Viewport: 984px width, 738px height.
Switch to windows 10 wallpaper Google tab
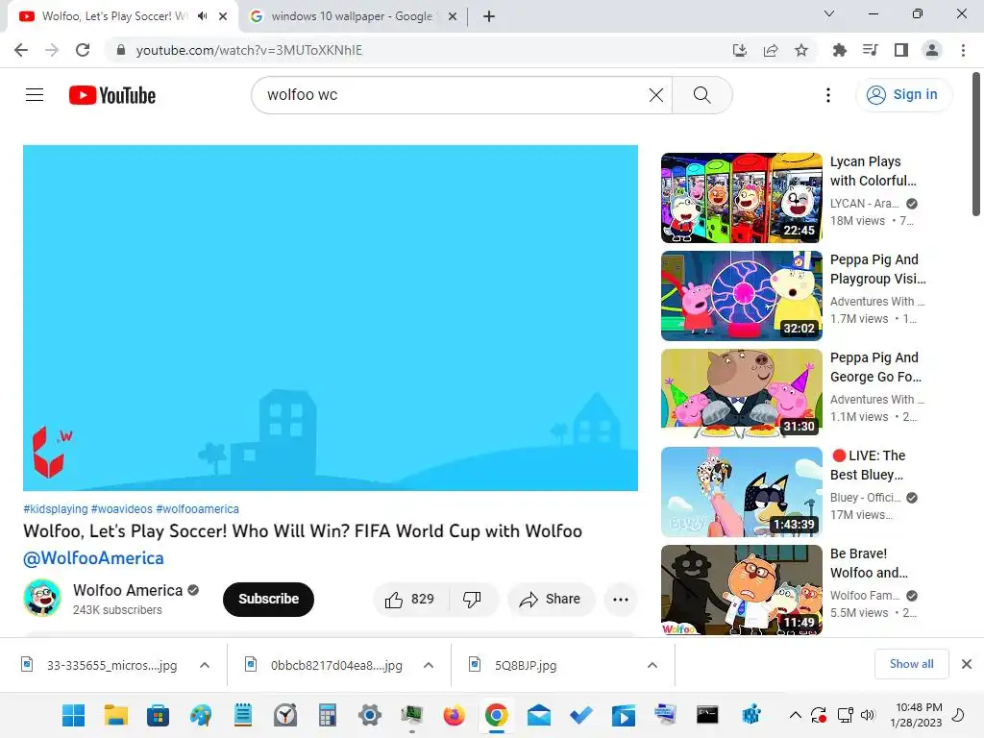coord(352,16)
